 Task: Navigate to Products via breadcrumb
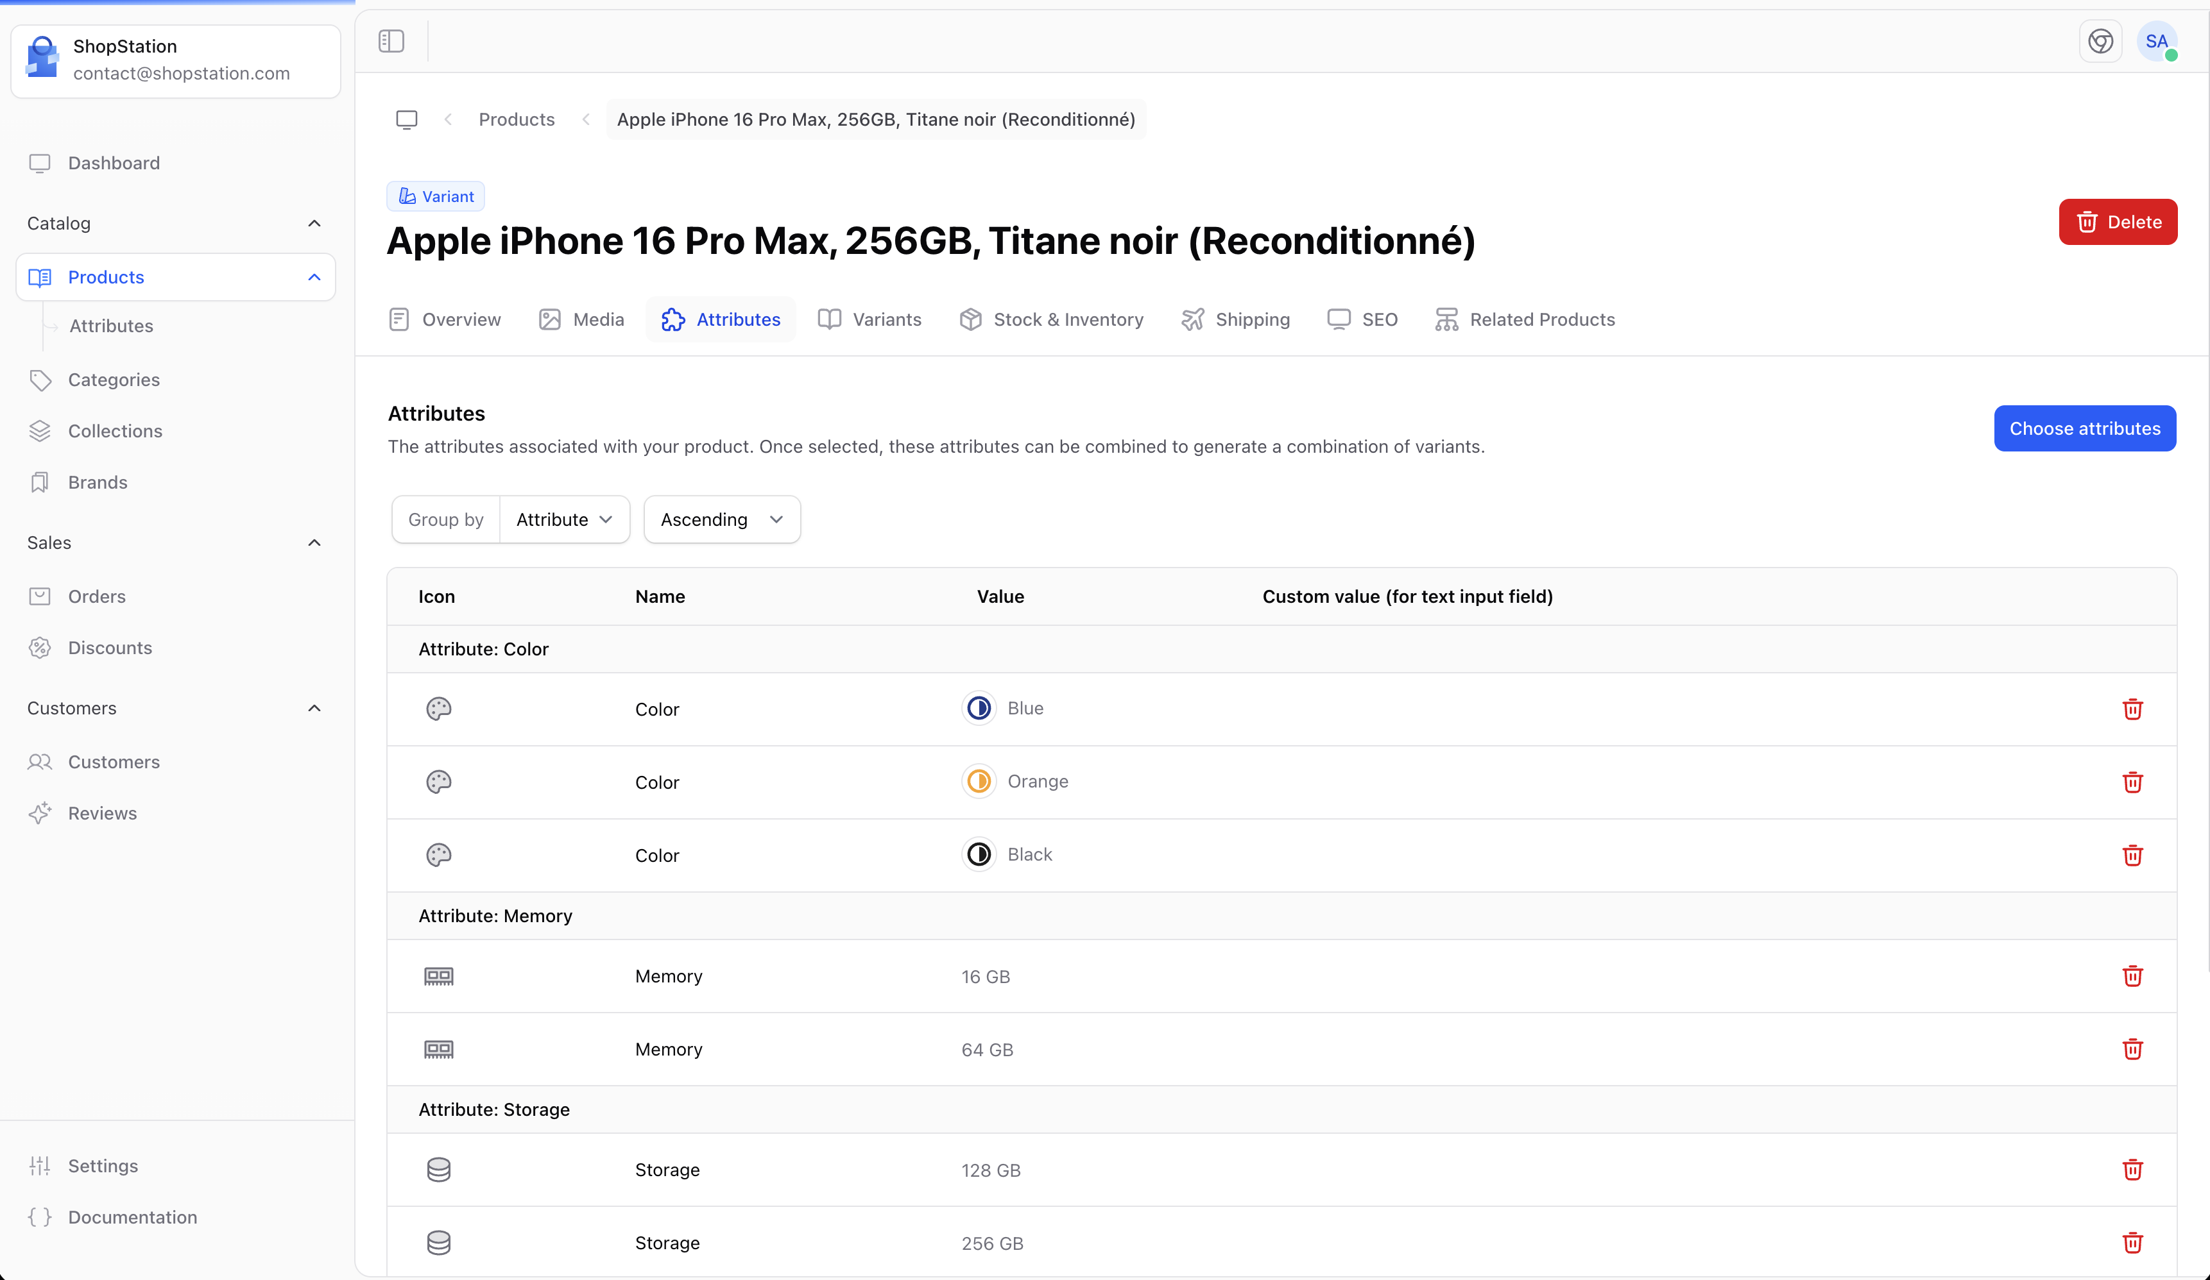pos(517,119)
